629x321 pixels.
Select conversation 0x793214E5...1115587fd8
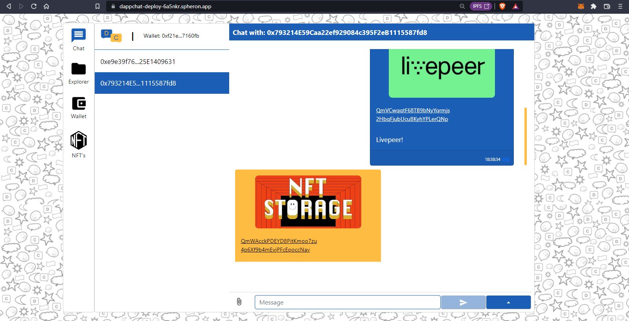click(x=162, y=83)
